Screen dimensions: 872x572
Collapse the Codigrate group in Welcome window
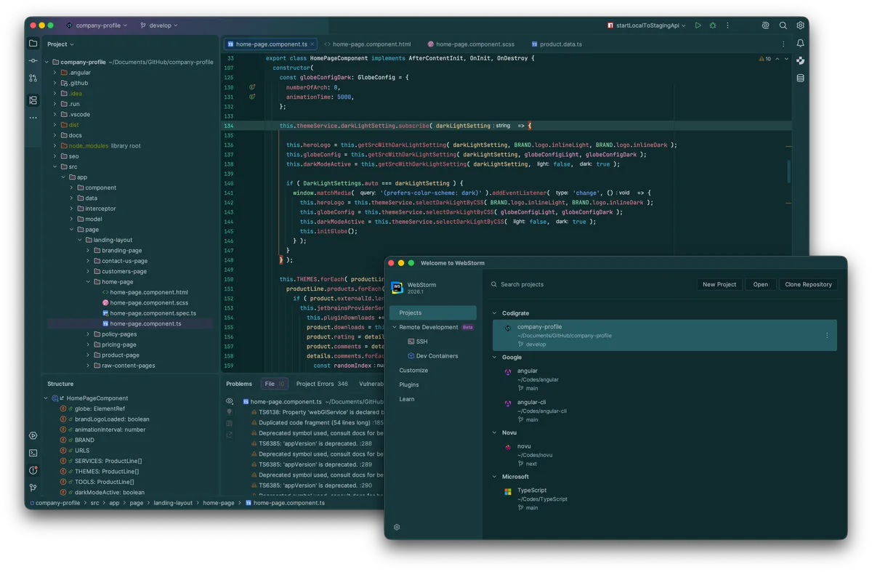click(495, 313)
